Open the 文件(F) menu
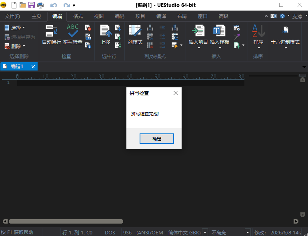 [x=12, y=16]
